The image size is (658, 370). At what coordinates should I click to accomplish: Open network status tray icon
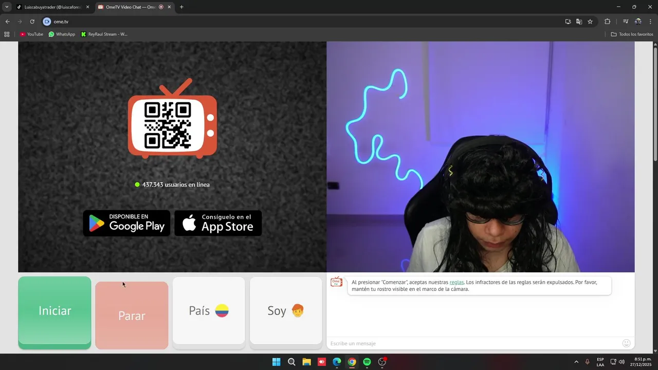coord(613,362)
